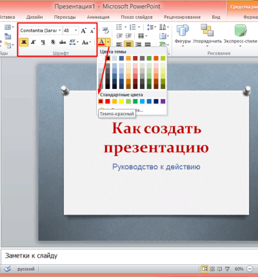Click the русский language indicator
This screenshot has height=277, width=258.
pos(26,269)
